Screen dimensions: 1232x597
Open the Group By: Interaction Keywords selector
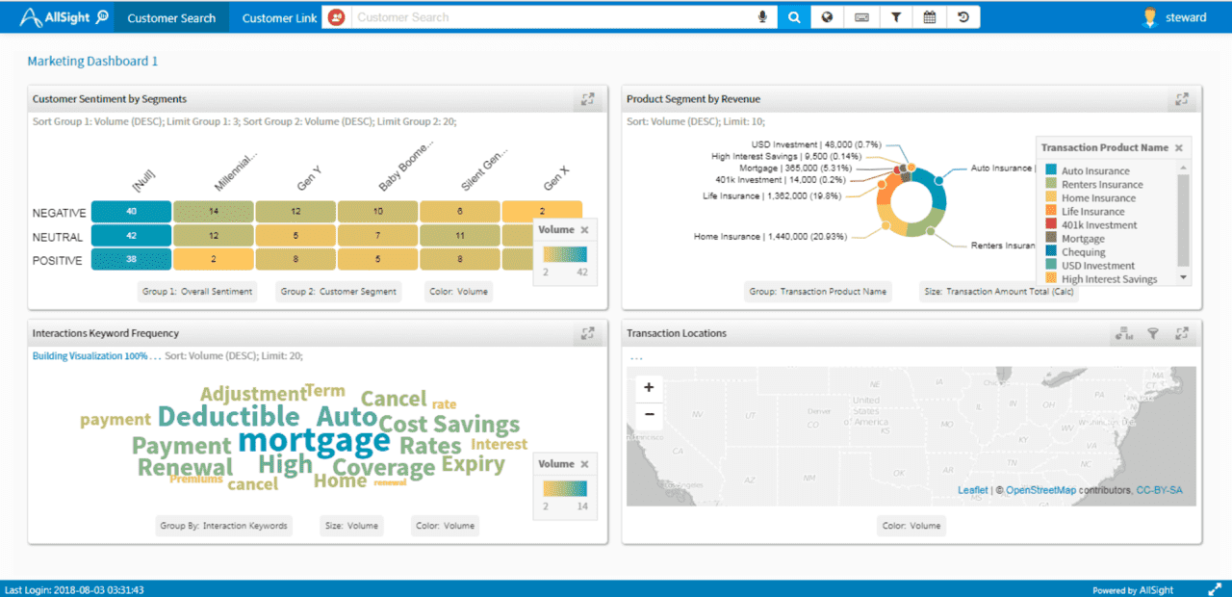[x=224, y=526]
